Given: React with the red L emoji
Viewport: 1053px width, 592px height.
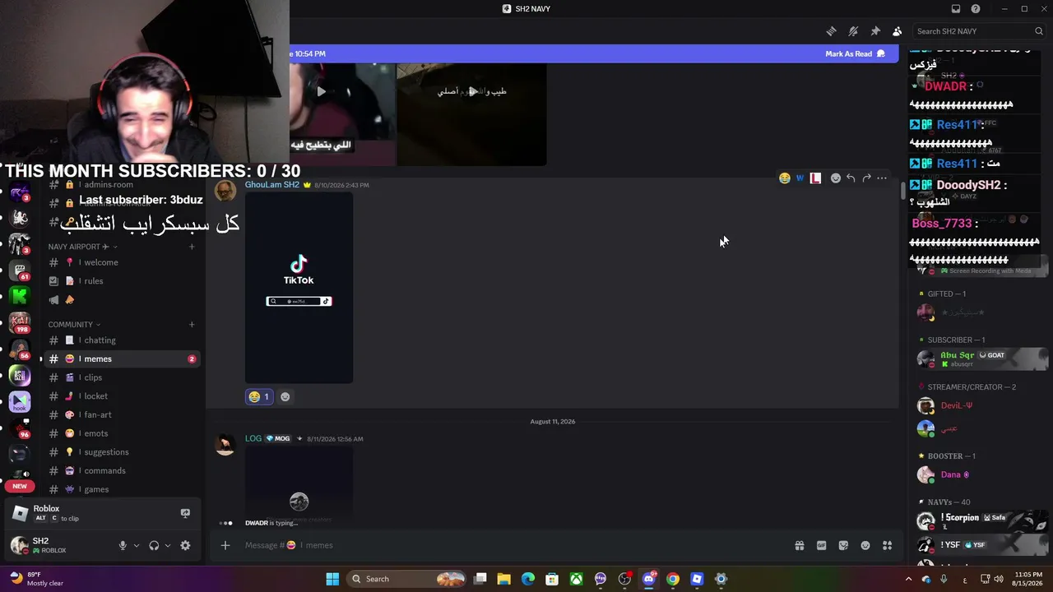Looking at the screenshot, I should pyautogui.click(x=815, y=178).
